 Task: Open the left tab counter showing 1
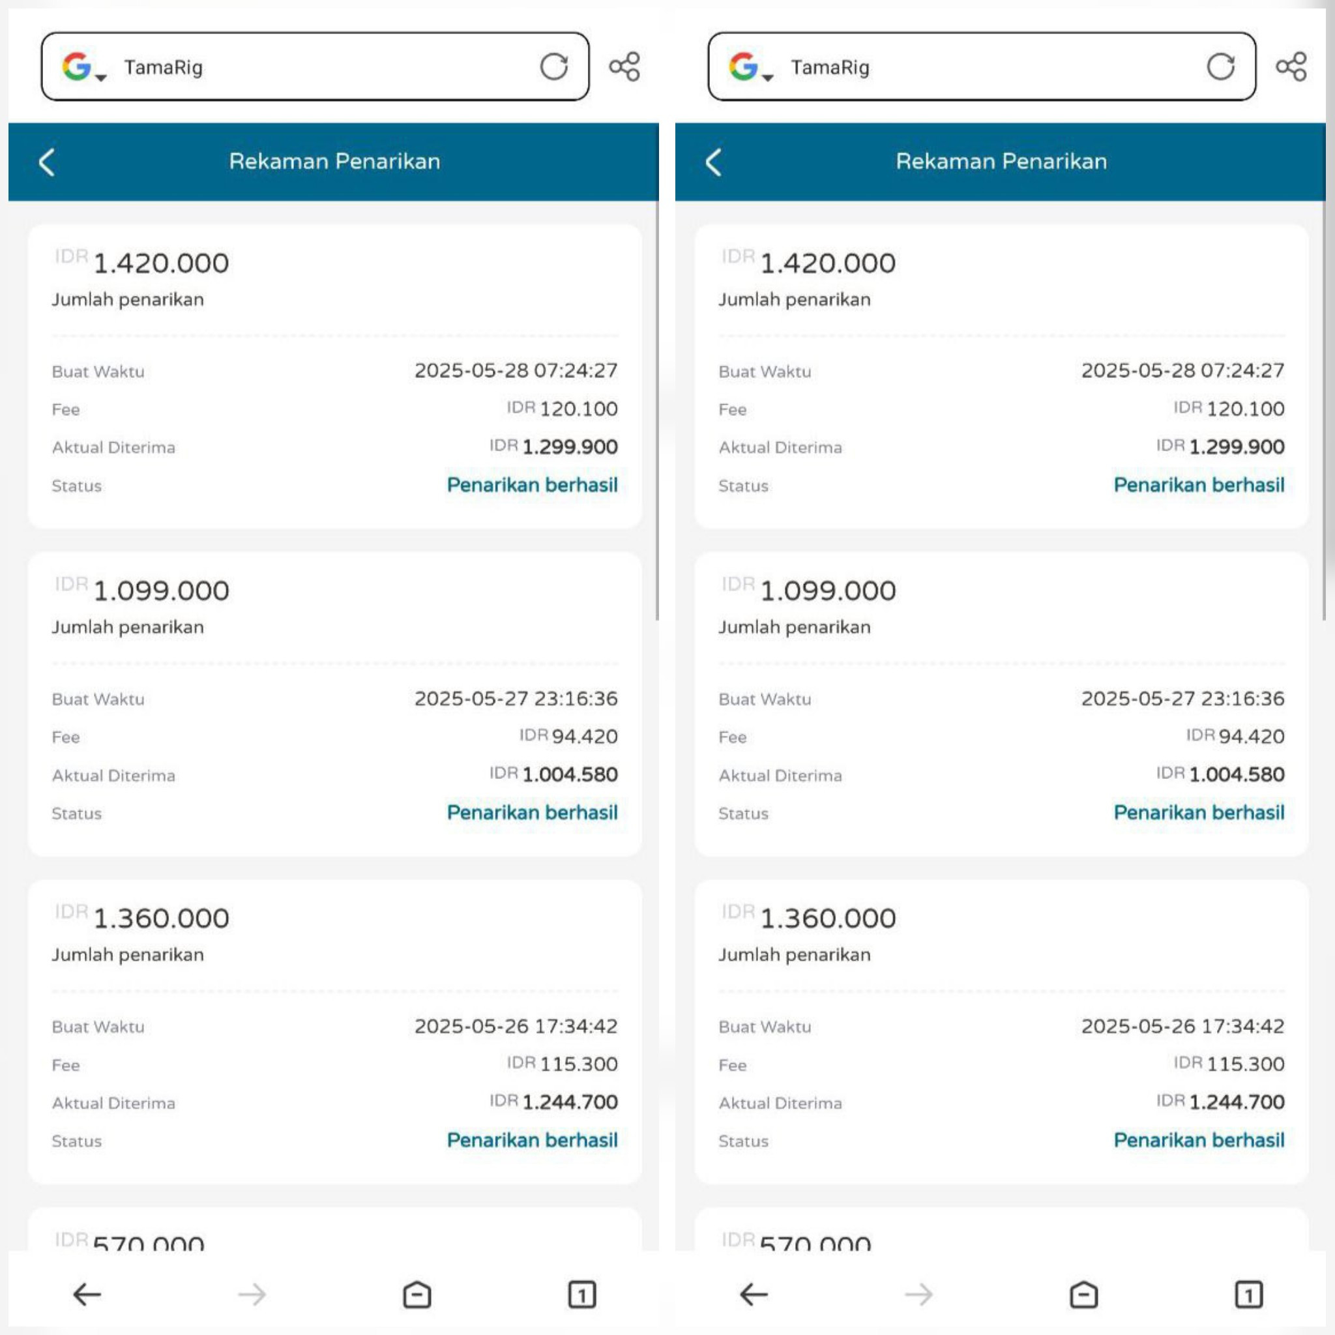tap(582, 1294)
